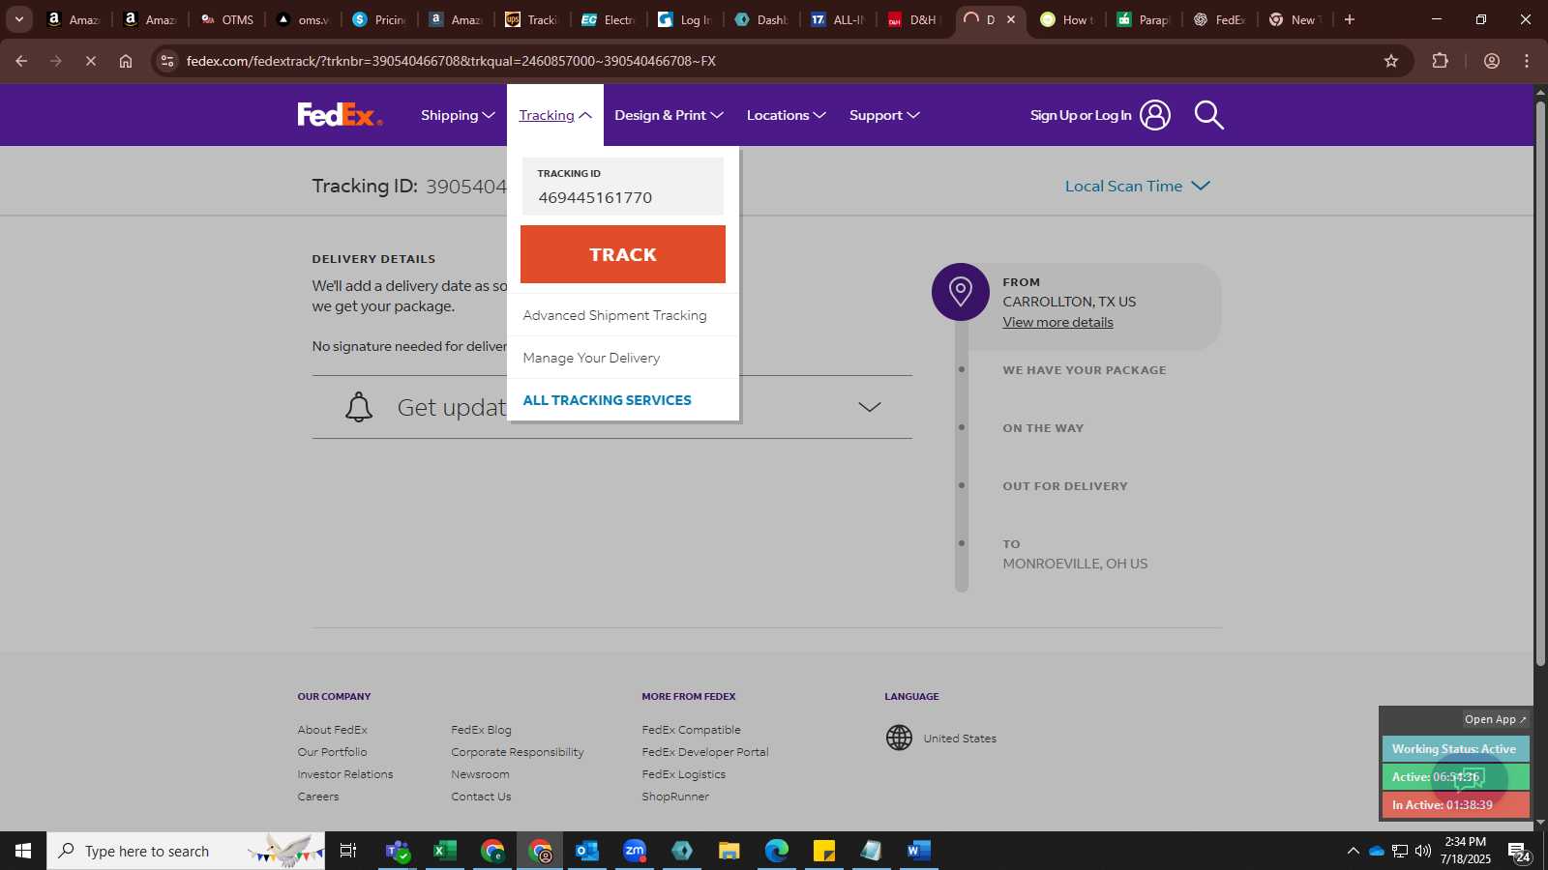Bookmark this page with the star icon
The width and height of the screenshot is (1548, 870).
click(1391, 61)
